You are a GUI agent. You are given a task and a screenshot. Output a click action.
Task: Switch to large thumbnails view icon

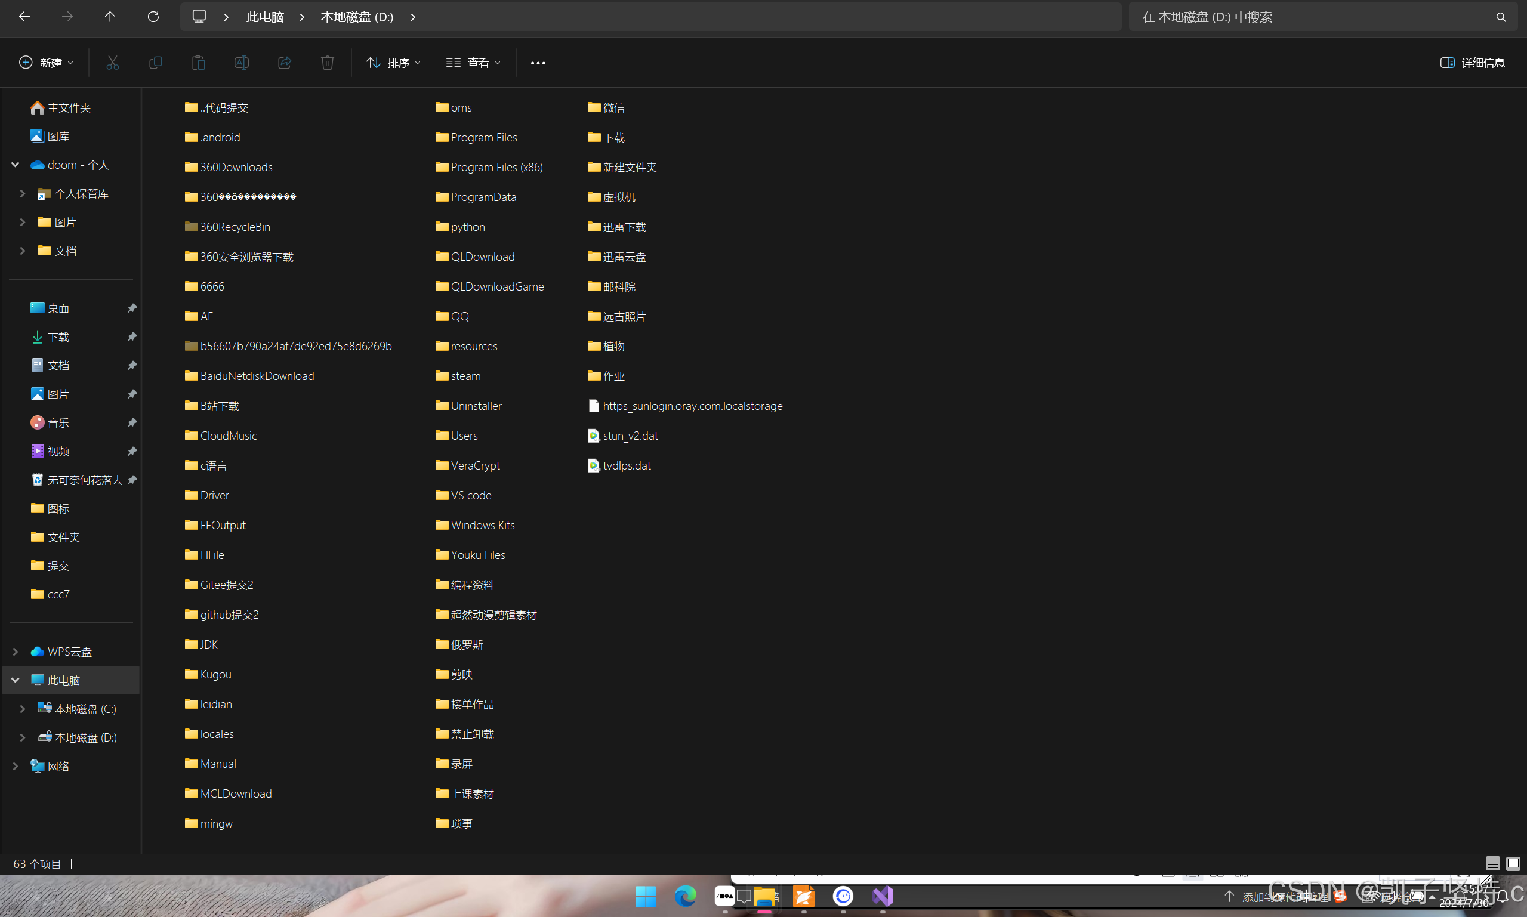1513,863
